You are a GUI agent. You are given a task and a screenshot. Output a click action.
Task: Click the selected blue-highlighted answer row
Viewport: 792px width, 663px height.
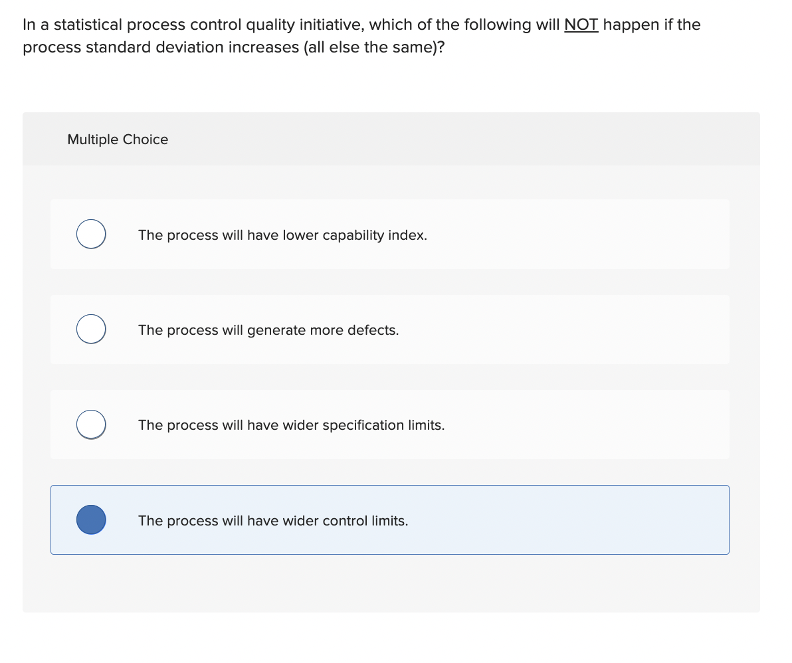pos(390,520)
